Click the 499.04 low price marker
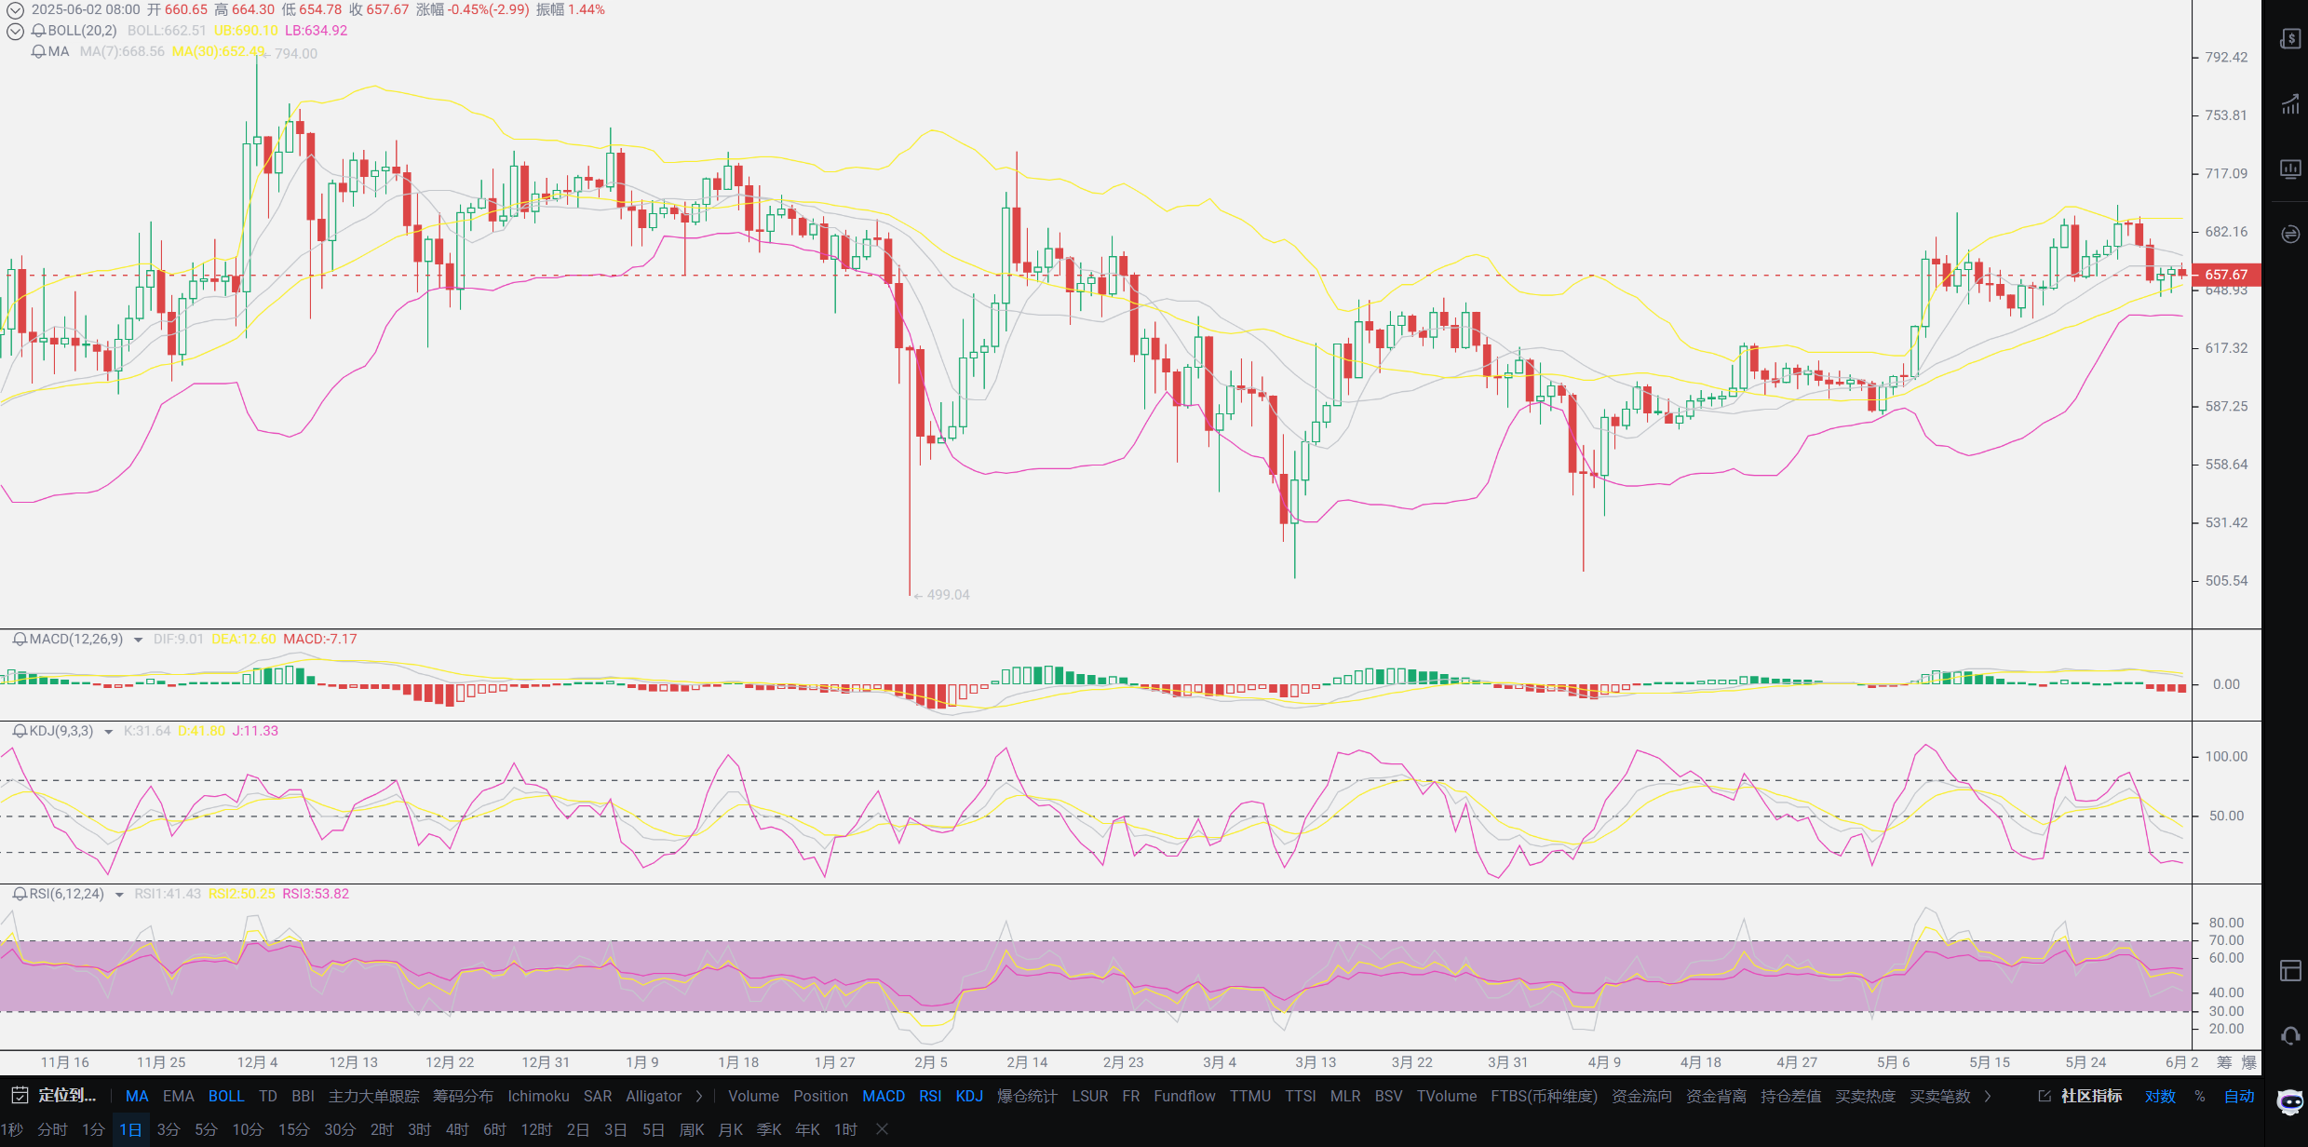Screen dimensions: 2308x1147 pyautogui.click(x=948, y=595)
